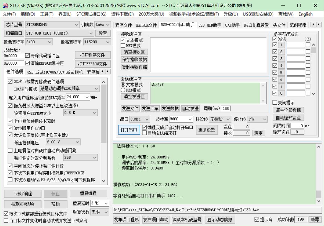Click left arrow of hardware options tab strip
The width and height of the screenshot is (324, 226).
pos(103,71)
